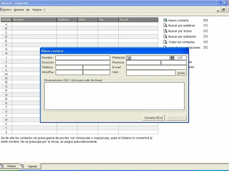
Task: Click the Nuevo contacto dialog title bar
Action: [114, 51]
